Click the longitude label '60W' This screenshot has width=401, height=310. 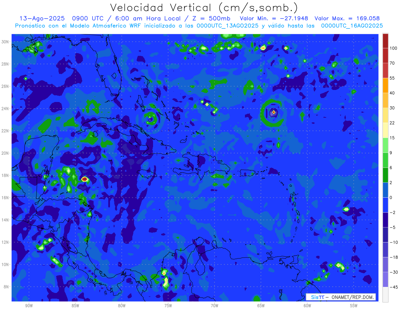coord(307,306)
